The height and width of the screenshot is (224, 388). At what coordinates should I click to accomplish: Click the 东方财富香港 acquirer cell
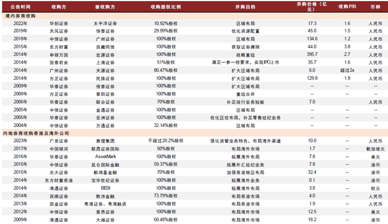tap(59, 180)
